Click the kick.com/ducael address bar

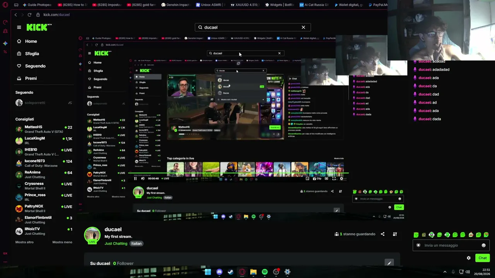click(56, 15)
